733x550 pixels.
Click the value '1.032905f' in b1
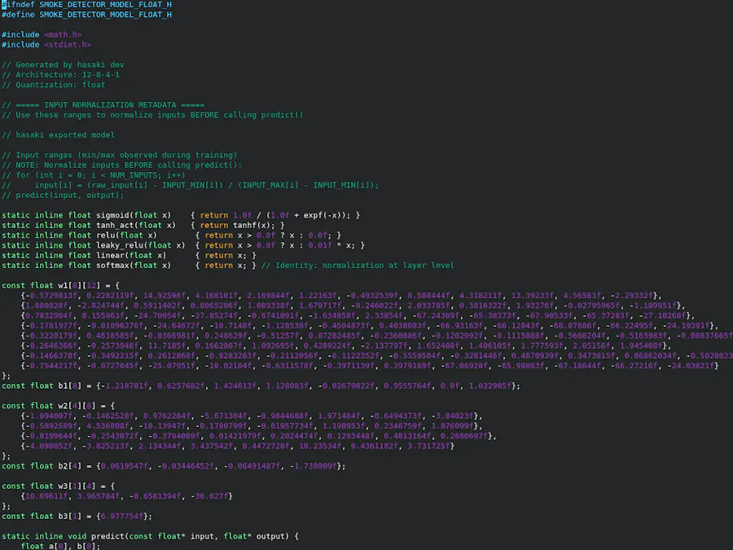490,386
